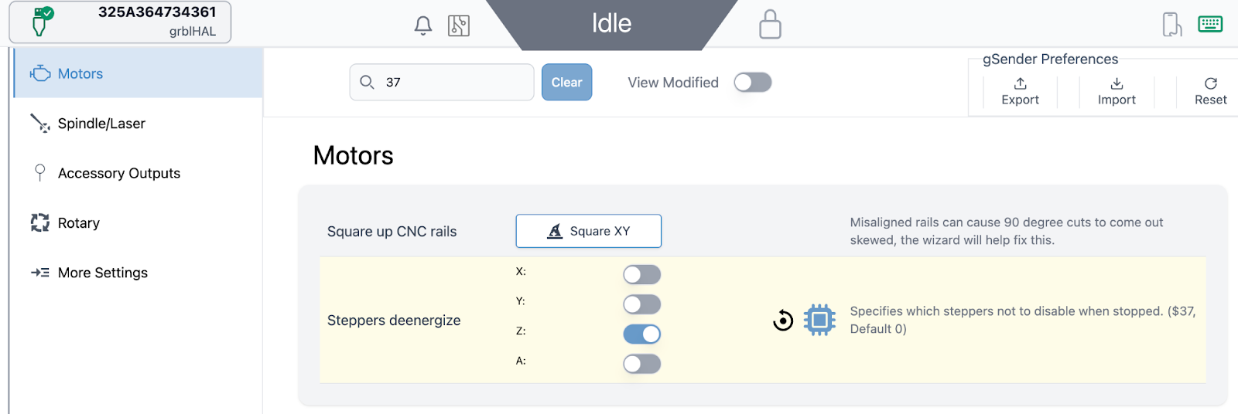Click the padlock icon next to Idle

(770, 24)
